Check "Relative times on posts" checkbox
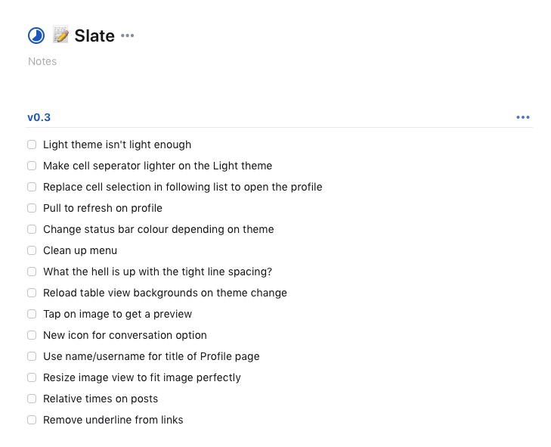 click(x=32, y=399)
